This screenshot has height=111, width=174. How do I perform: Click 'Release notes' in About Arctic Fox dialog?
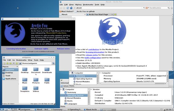(63, 49)
